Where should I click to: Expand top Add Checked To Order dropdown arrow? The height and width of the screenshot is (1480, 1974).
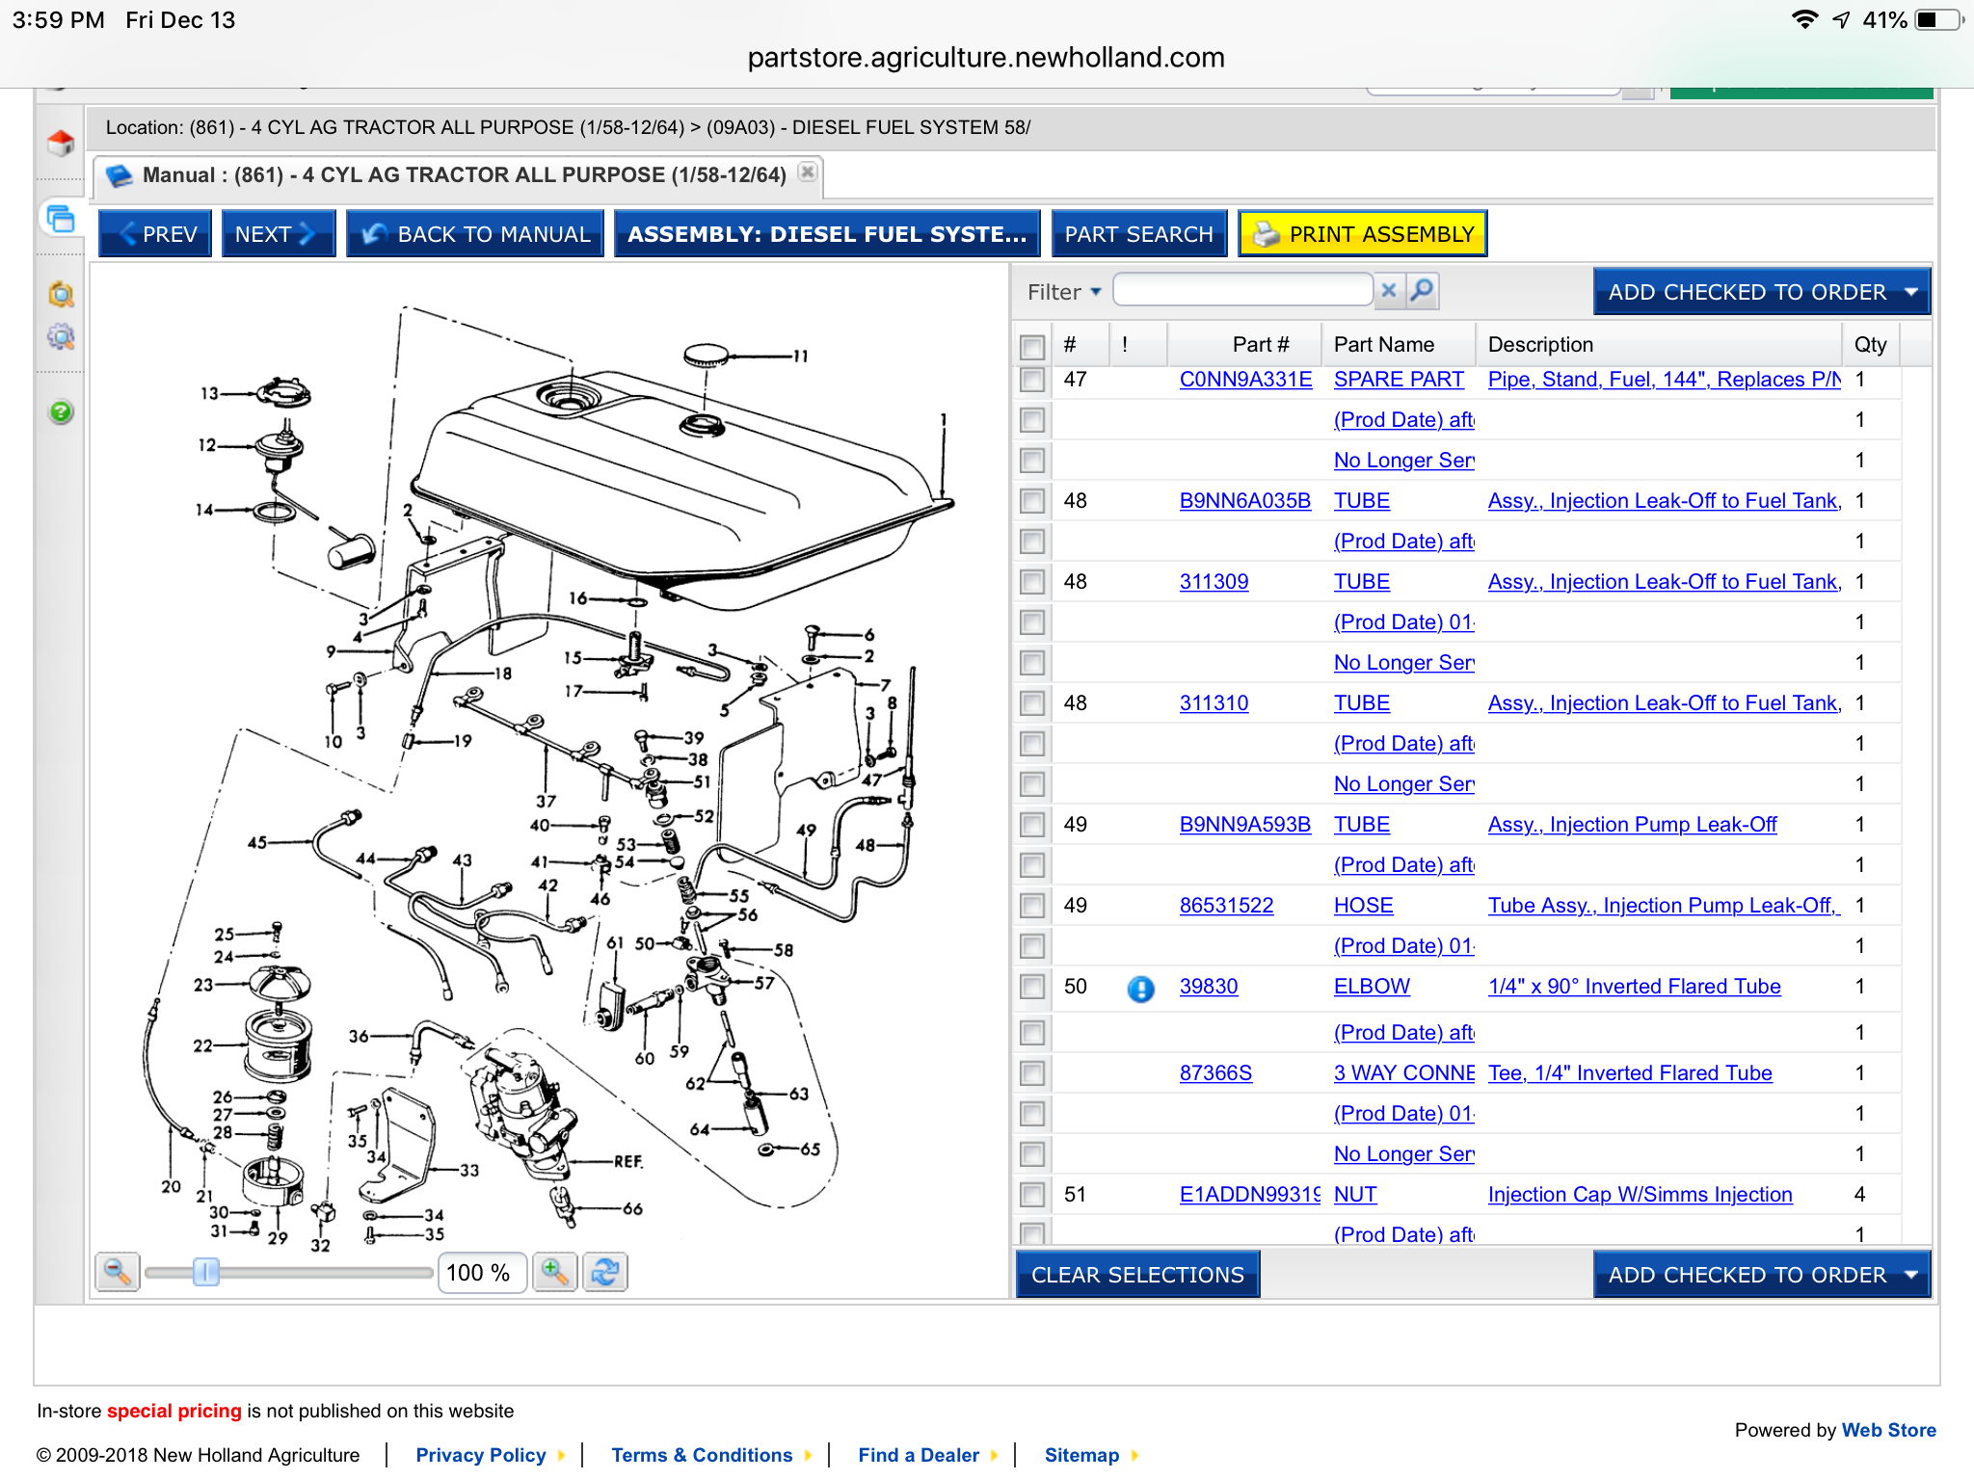pyautogui.click(x=1911, y=292)
